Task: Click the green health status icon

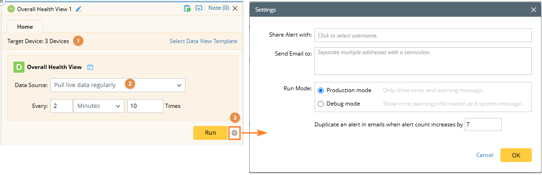Action: [10, 9]
